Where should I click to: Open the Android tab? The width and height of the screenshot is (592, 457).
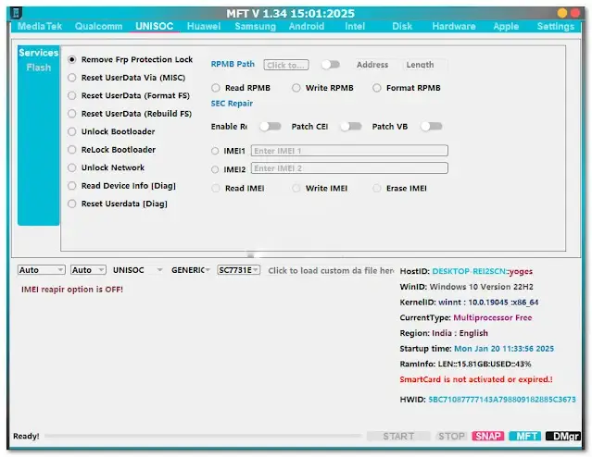(x=307, y=26)
